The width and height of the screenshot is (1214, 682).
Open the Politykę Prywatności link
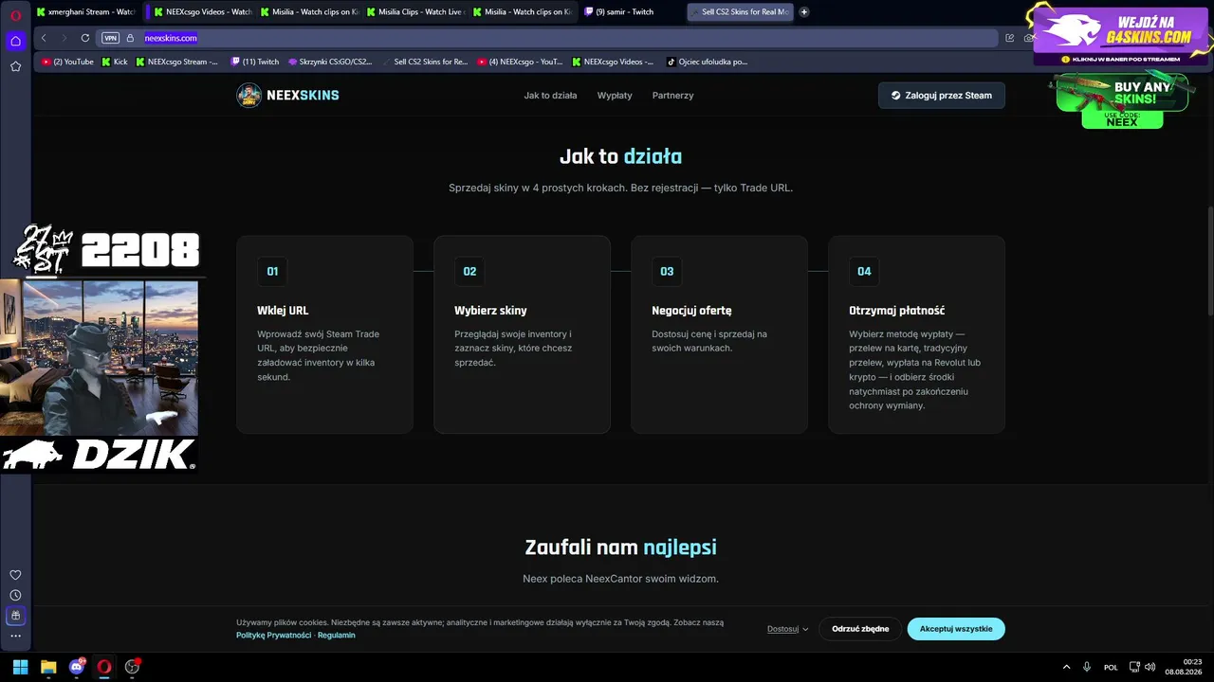273,636
